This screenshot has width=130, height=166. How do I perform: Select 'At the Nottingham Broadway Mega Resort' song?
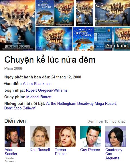click(x=81, y=104)
